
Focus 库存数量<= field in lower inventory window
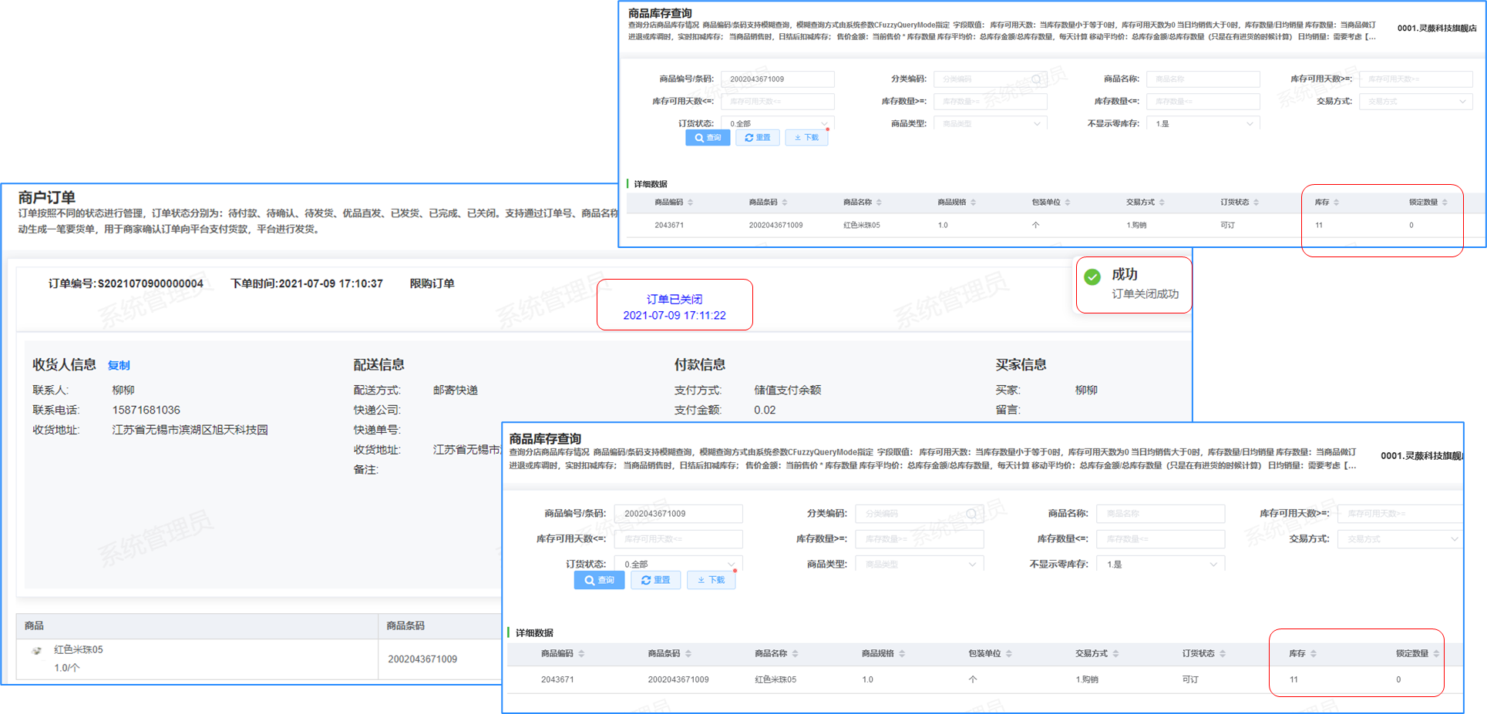1161,539
